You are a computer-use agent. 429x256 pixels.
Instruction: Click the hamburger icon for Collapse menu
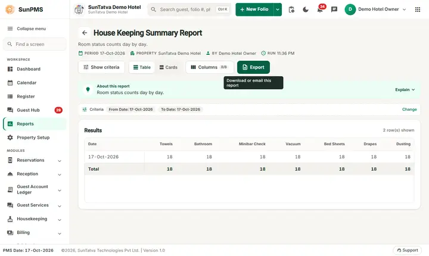[x=10, y=29]
